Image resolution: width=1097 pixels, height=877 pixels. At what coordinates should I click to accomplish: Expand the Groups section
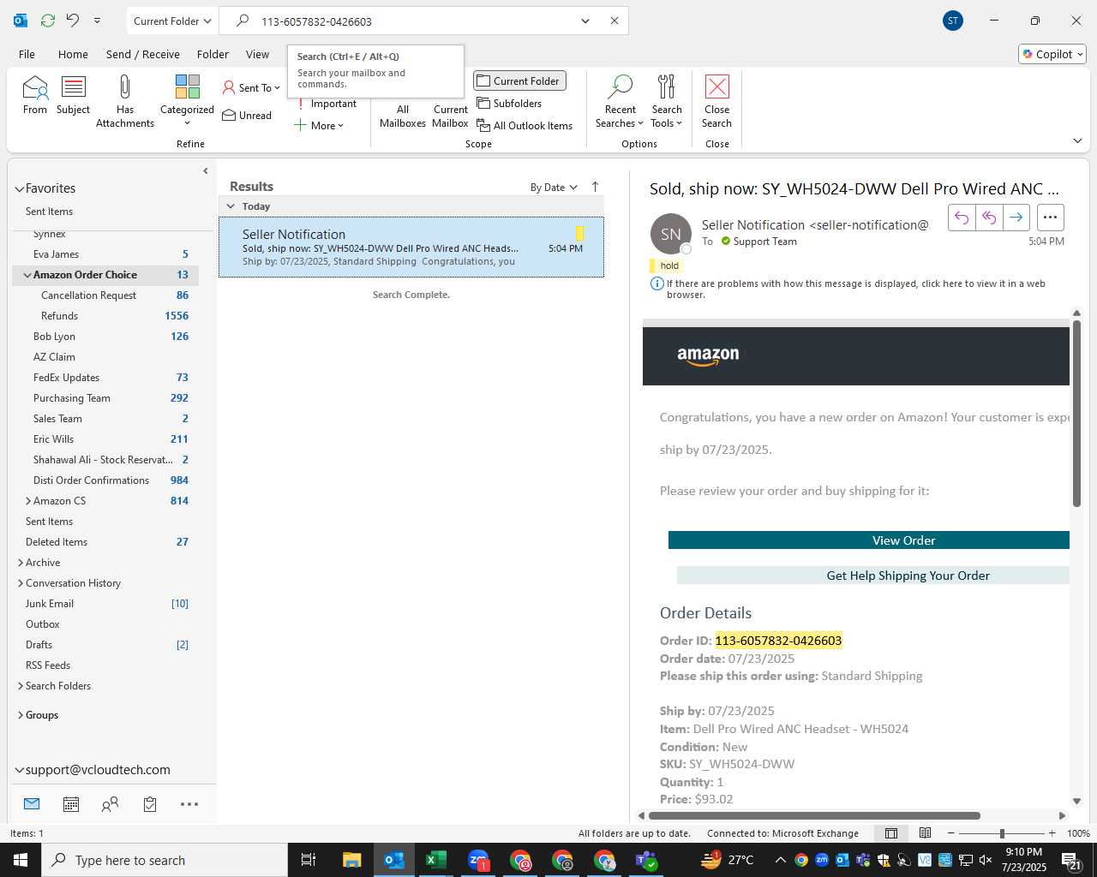21,715
